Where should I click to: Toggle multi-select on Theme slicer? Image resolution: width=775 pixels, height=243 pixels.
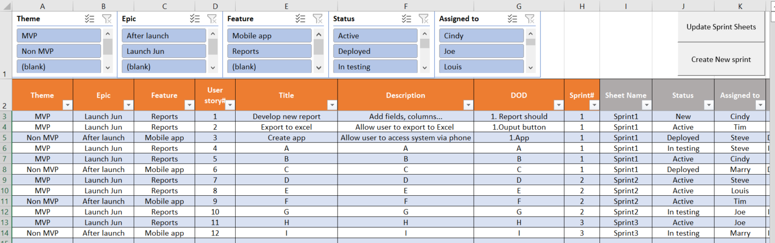coord(90,19)
